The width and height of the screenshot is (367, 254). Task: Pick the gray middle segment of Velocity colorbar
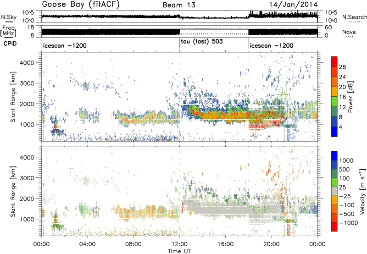pos(334,191)
